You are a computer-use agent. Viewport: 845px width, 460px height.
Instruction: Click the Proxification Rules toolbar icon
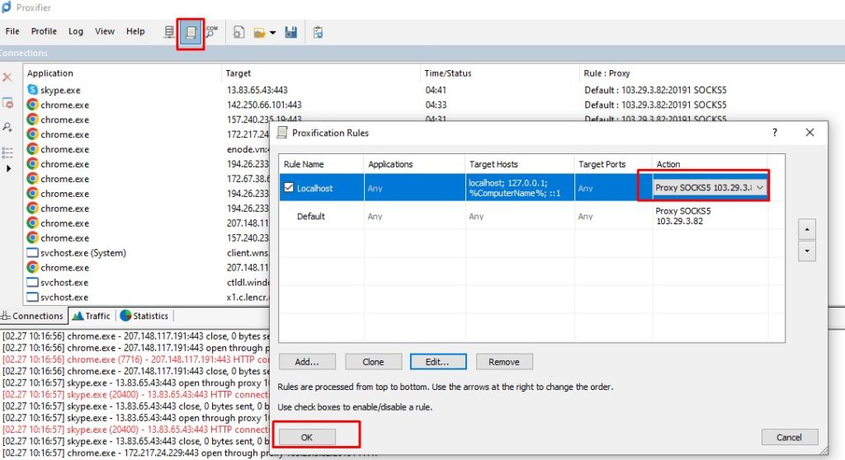(x=191, y=32)
